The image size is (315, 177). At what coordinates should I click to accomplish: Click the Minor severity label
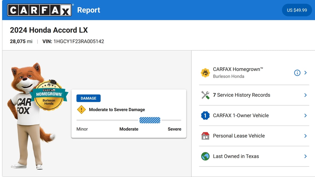[x=82, y=129]
